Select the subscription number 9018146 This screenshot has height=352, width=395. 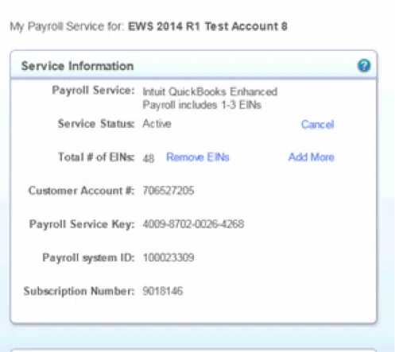click(163, 291)
